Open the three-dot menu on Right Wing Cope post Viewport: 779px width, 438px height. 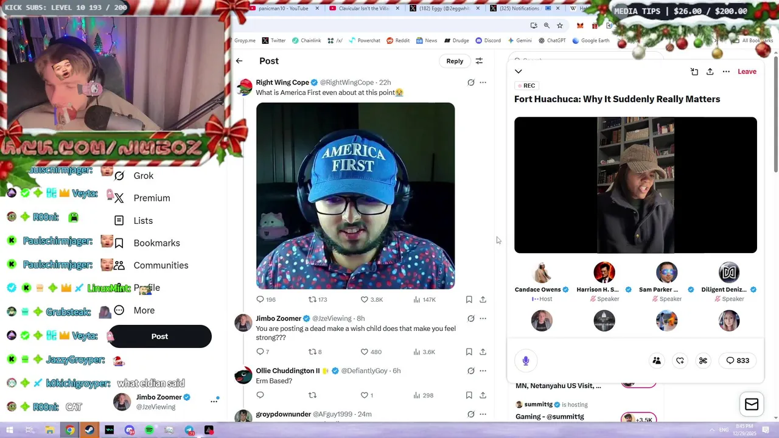[x=483, y=82]
